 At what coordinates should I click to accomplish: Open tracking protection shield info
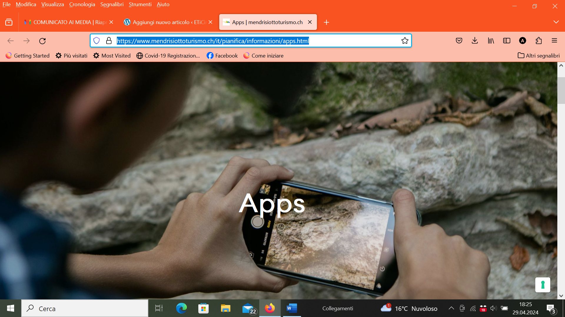click(97, 41)
